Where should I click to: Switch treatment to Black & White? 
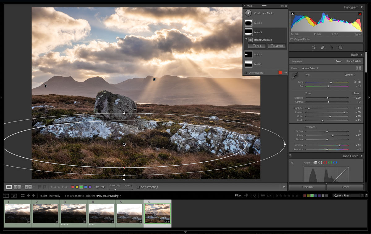353,61
